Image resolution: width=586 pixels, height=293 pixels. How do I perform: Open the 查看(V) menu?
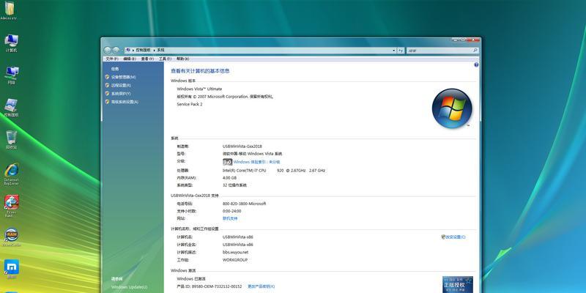tap(147, 59)
